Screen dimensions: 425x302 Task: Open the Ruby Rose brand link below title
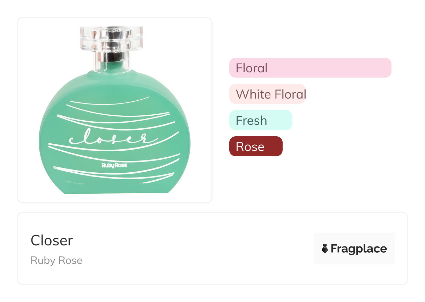[x=56, y=260]
